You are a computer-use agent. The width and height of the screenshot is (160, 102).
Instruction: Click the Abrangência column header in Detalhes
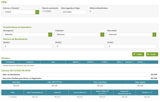10,62
